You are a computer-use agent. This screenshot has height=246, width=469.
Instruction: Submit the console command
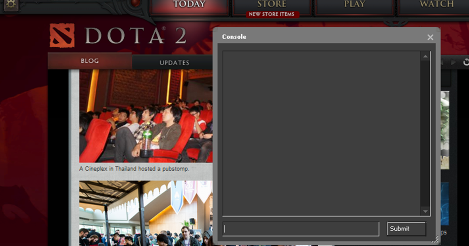pos(406,229)
